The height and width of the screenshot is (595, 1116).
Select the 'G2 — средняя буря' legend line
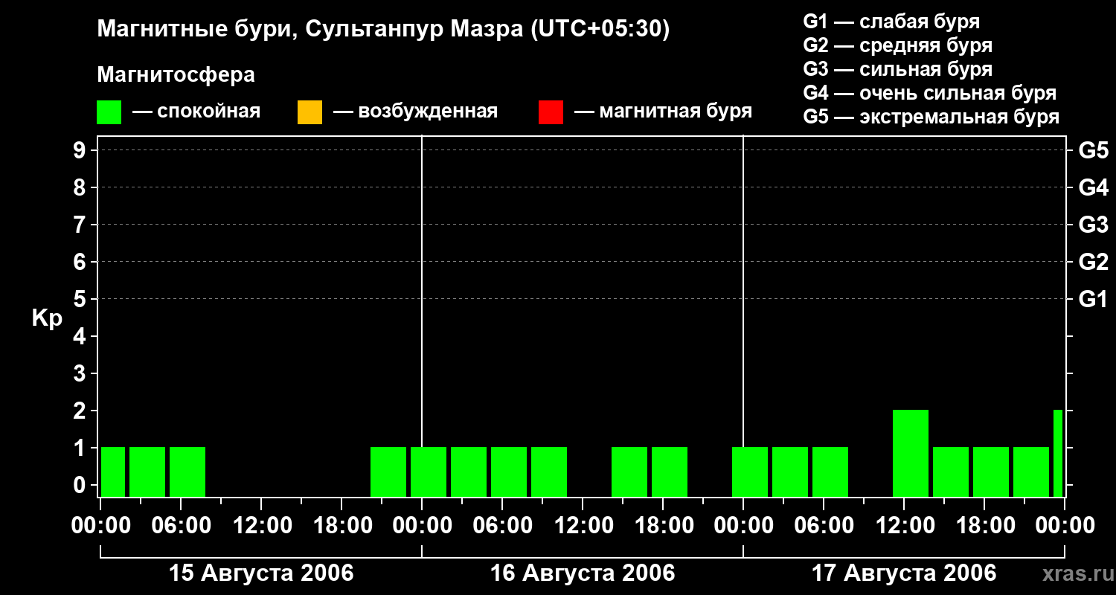pos(898,45)
